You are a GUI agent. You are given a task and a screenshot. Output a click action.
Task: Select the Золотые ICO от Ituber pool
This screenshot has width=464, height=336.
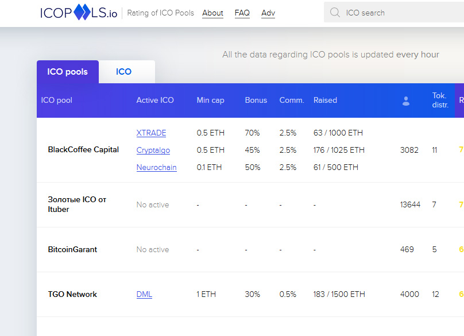point(77,204)
